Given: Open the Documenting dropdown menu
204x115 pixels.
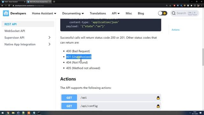Looking at the screenshot, I should tap(73, 13).
